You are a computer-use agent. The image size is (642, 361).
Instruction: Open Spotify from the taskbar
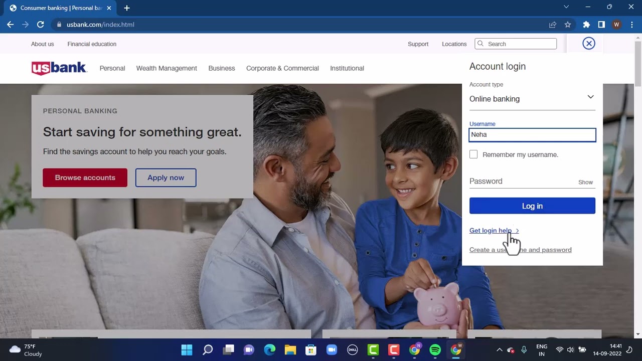[x=435, y=349]
